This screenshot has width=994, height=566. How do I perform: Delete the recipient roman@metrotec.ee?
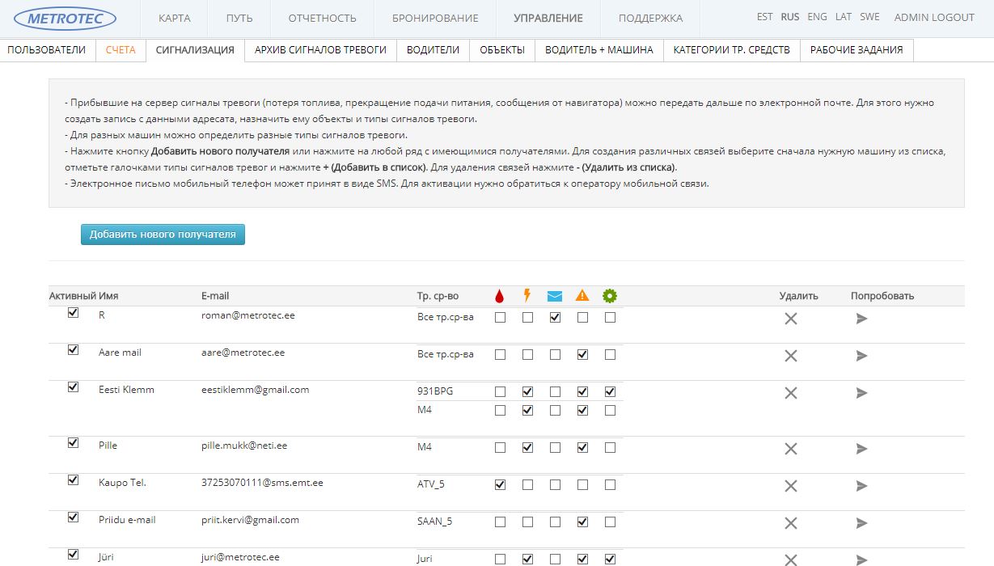pos(791,319)
